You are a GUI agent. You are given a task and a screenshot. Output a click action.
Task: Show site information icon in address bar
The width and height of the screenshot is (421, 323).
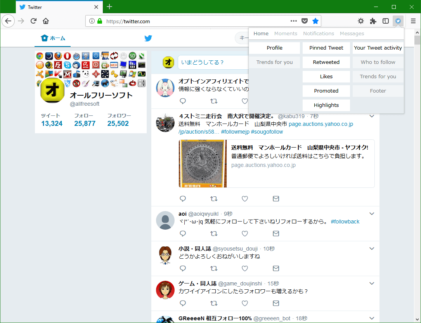(x=92, y=21)
